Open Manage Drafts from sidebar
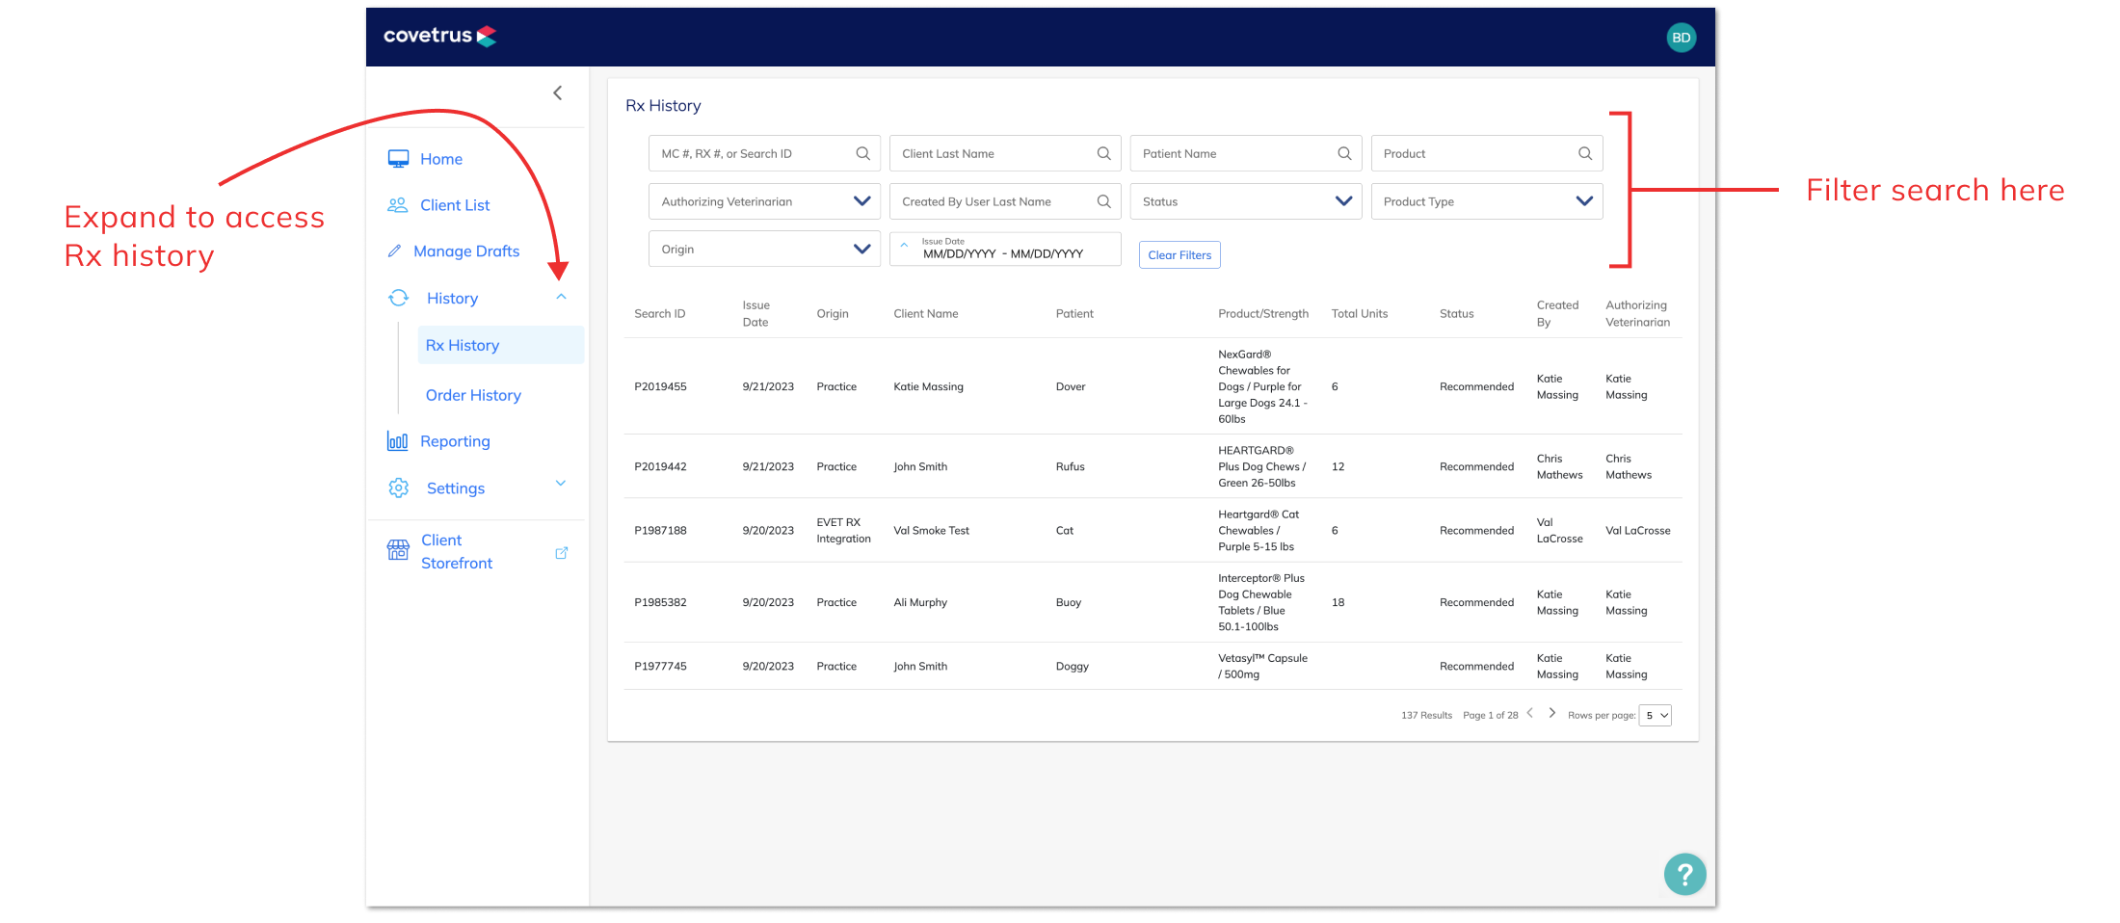The height and width of the screenshot is (923, 2120). pyautogui.click(x=465, y=251)
